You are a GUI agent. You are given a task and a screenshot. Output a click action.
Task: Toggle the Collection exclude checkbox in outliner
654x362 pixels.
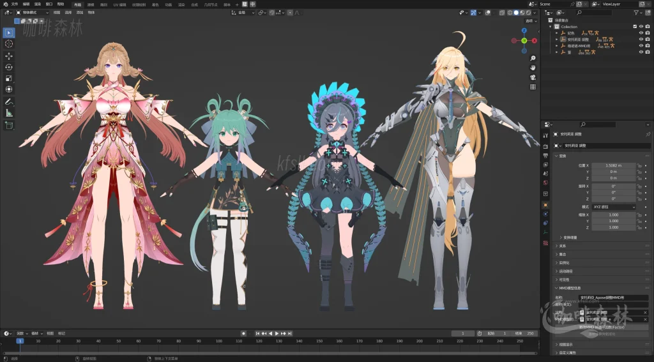(635, 27)
